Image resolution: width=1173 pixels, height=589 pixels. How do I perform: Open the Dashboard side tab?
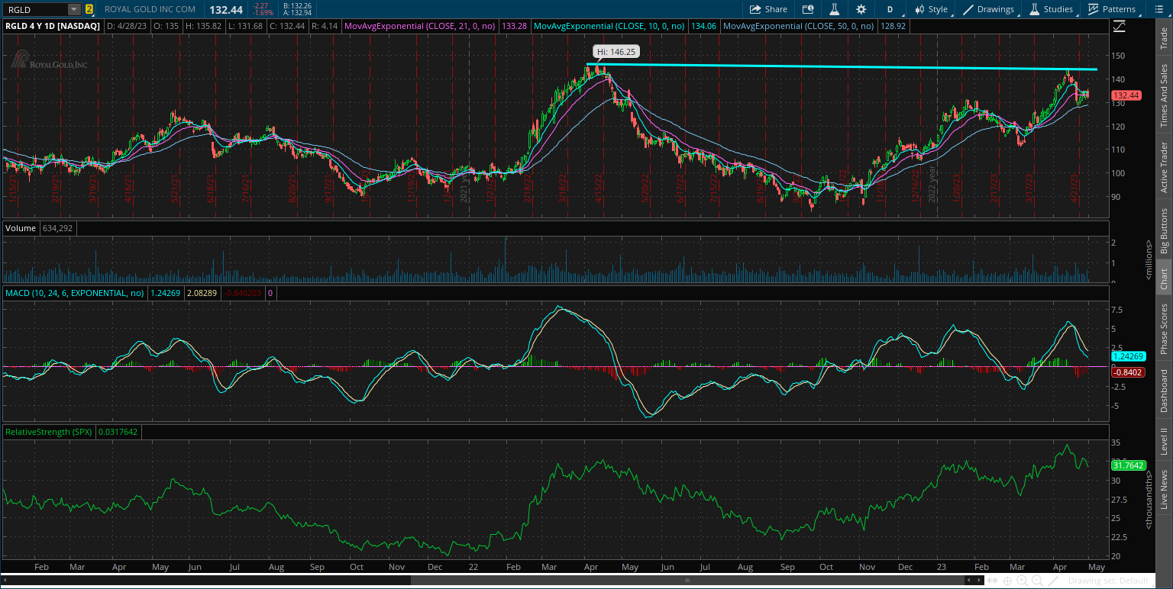[x=1164, y=391]
